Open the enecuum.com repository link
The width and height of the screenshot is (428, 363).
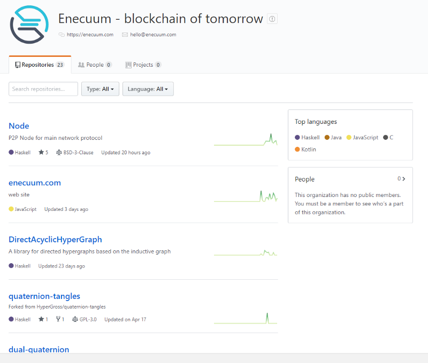(x=35, y=183)
